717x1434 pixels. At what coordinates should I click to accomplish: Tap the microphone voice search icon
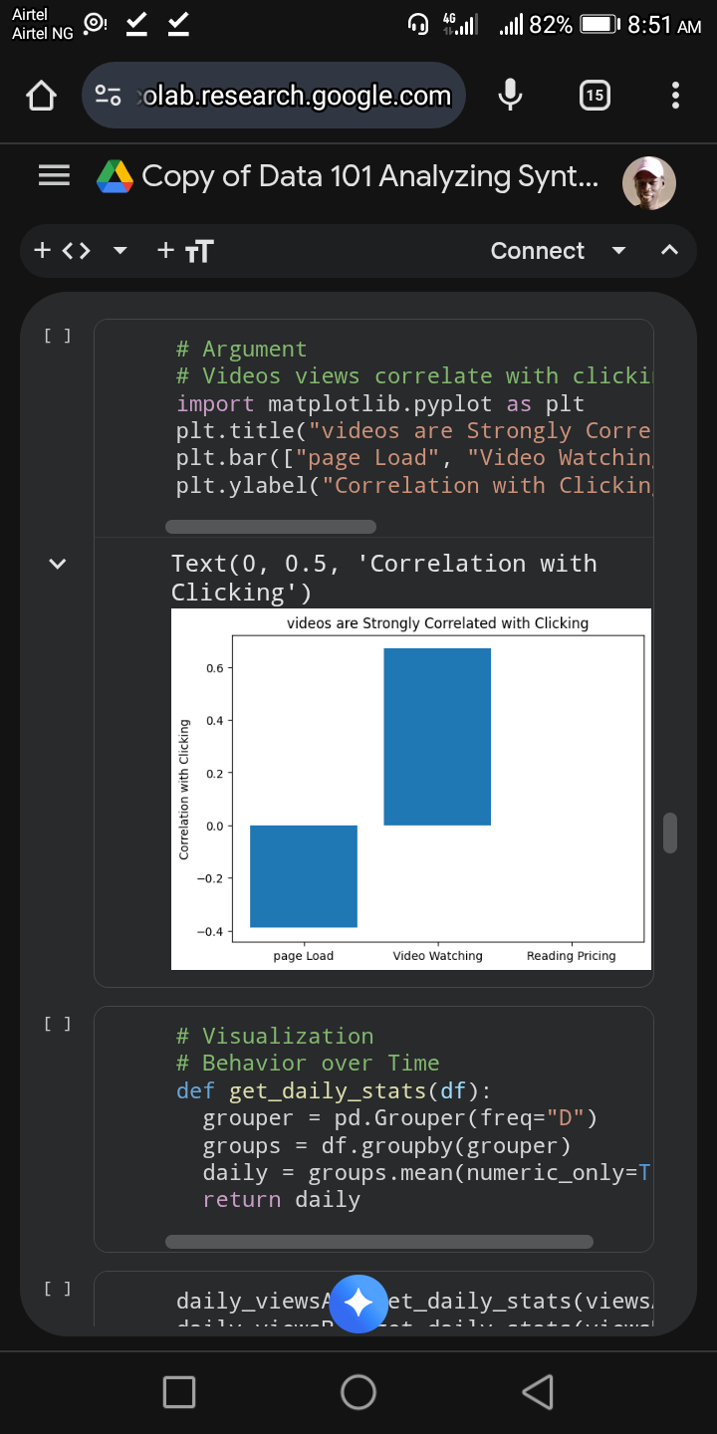click(510, 96)
